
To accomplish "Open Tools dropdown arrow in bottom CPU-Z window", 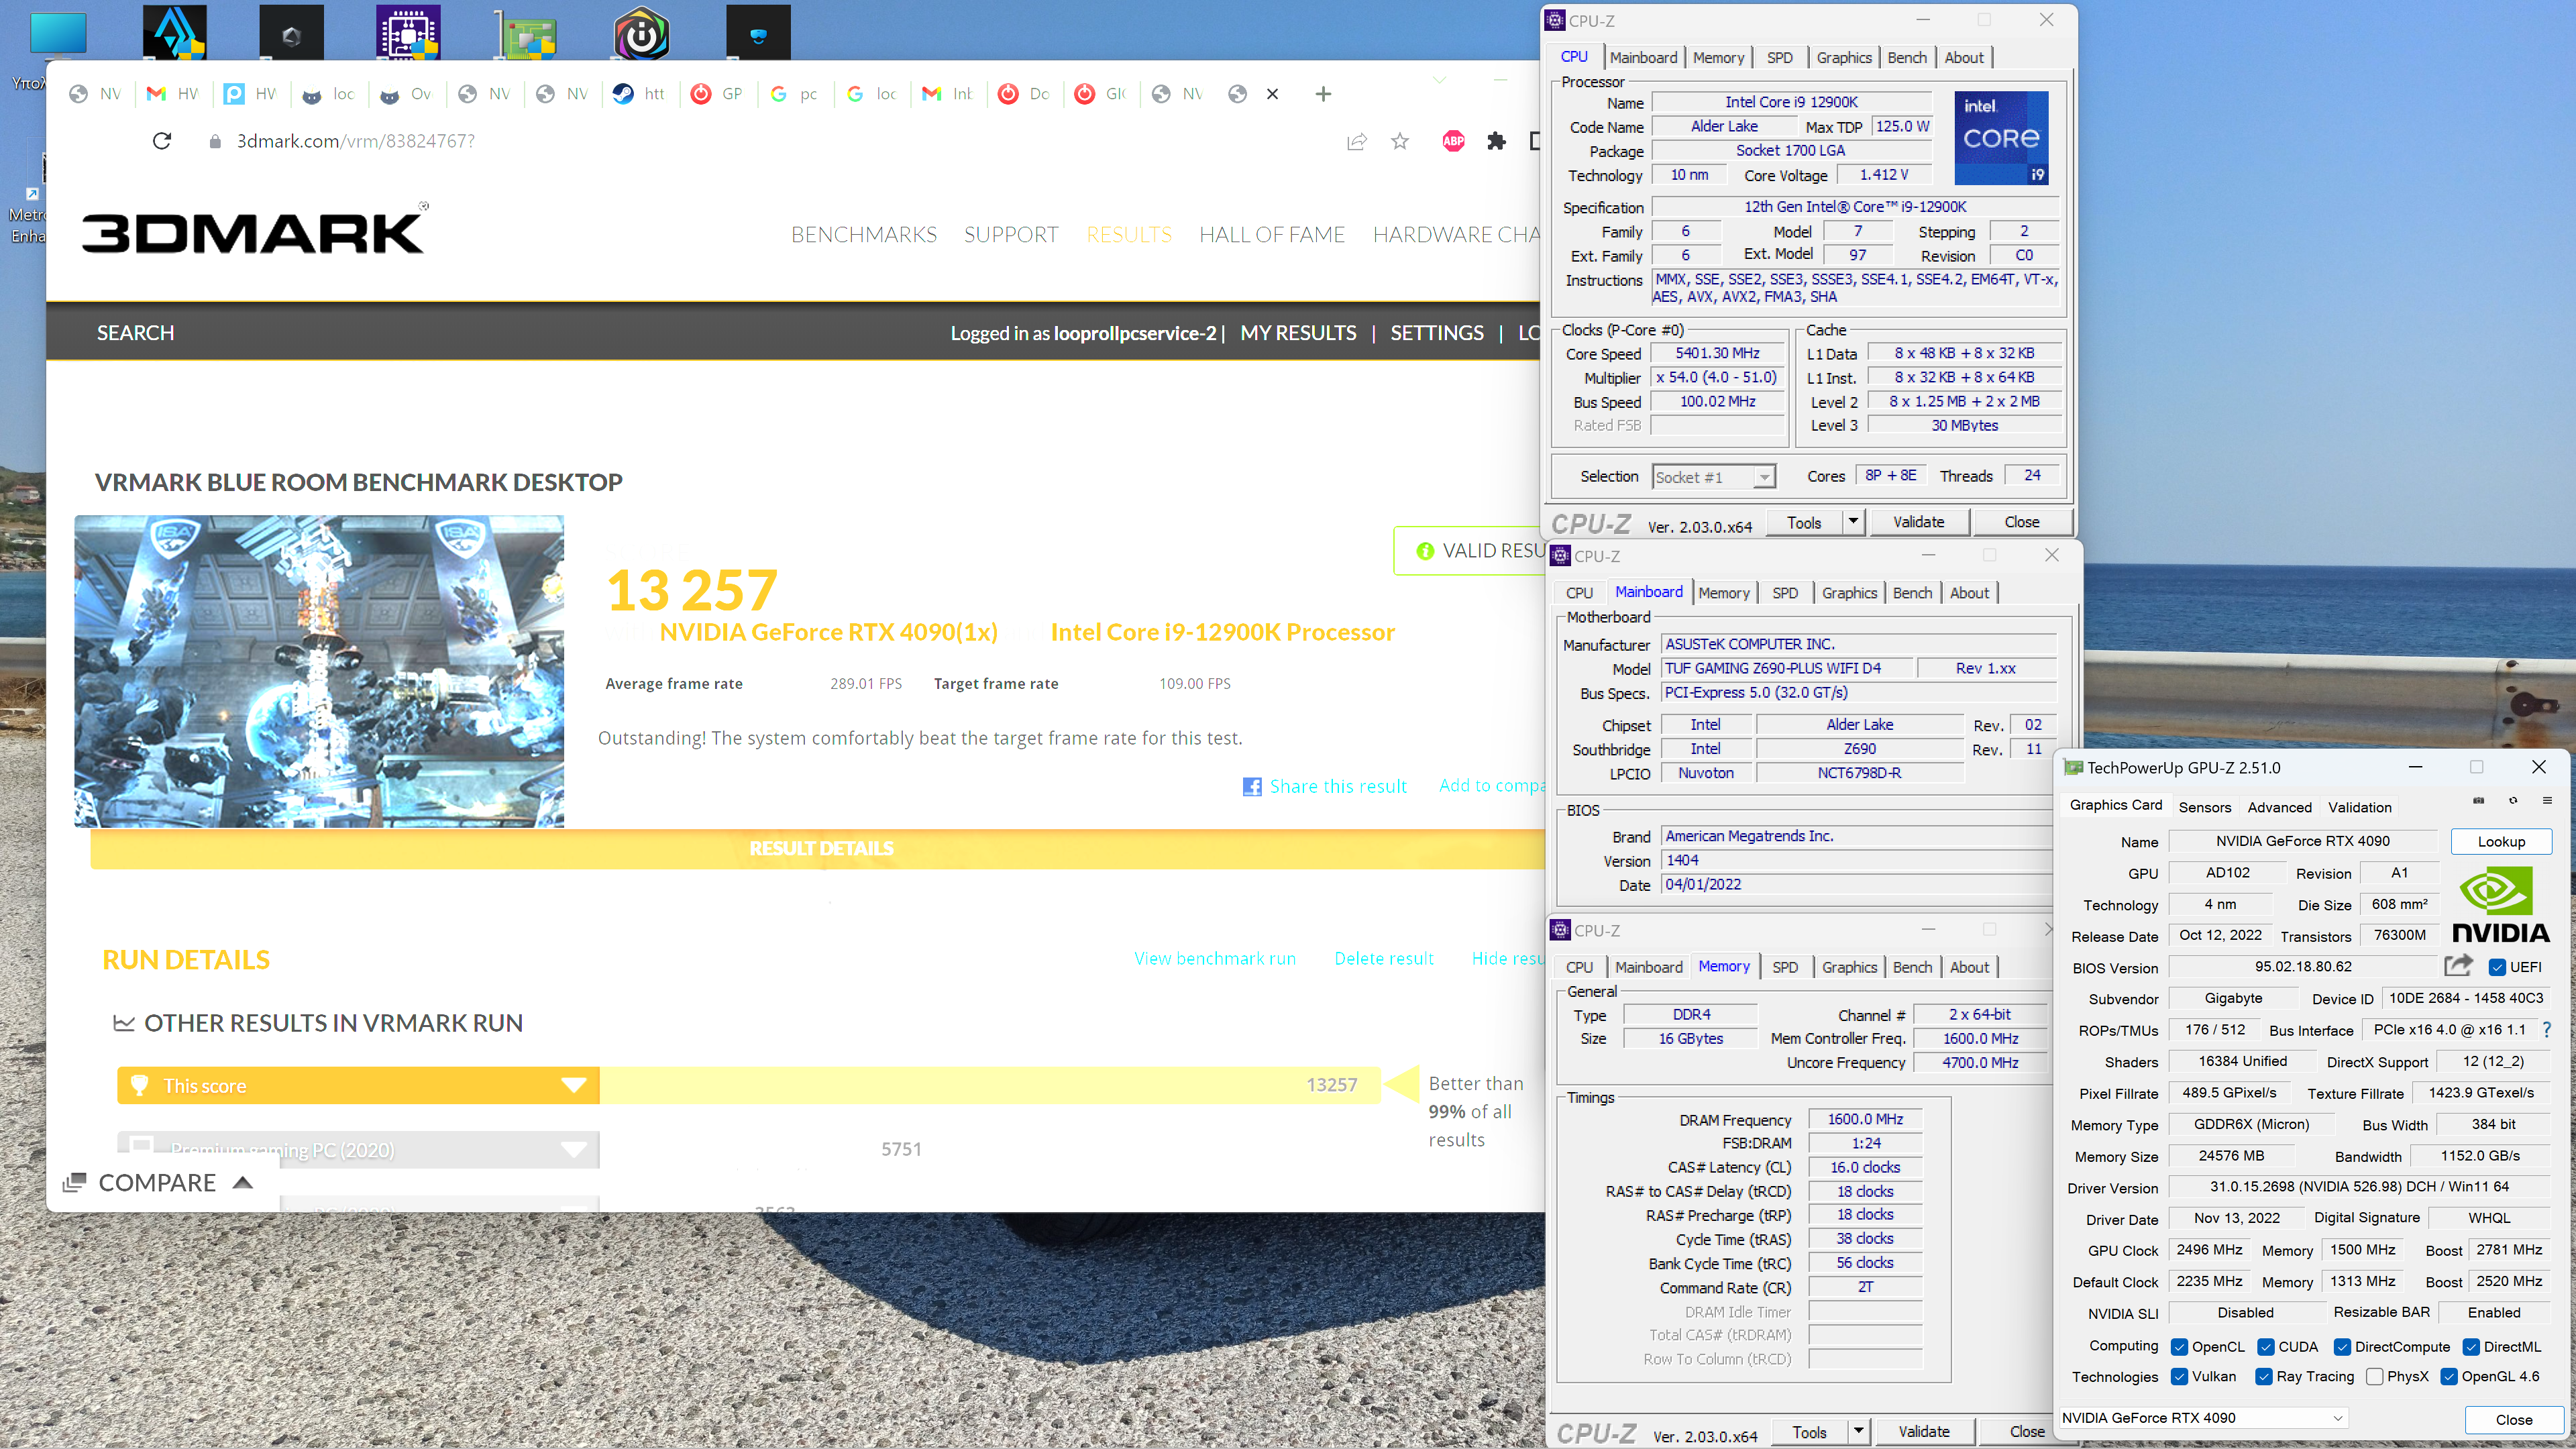I will [1858, 1431].
